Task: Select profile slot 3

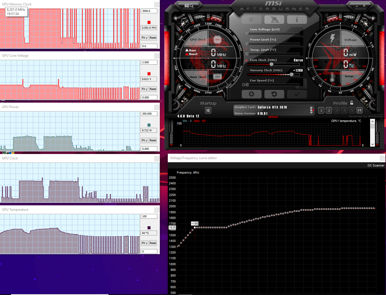Action: (336, 110)
